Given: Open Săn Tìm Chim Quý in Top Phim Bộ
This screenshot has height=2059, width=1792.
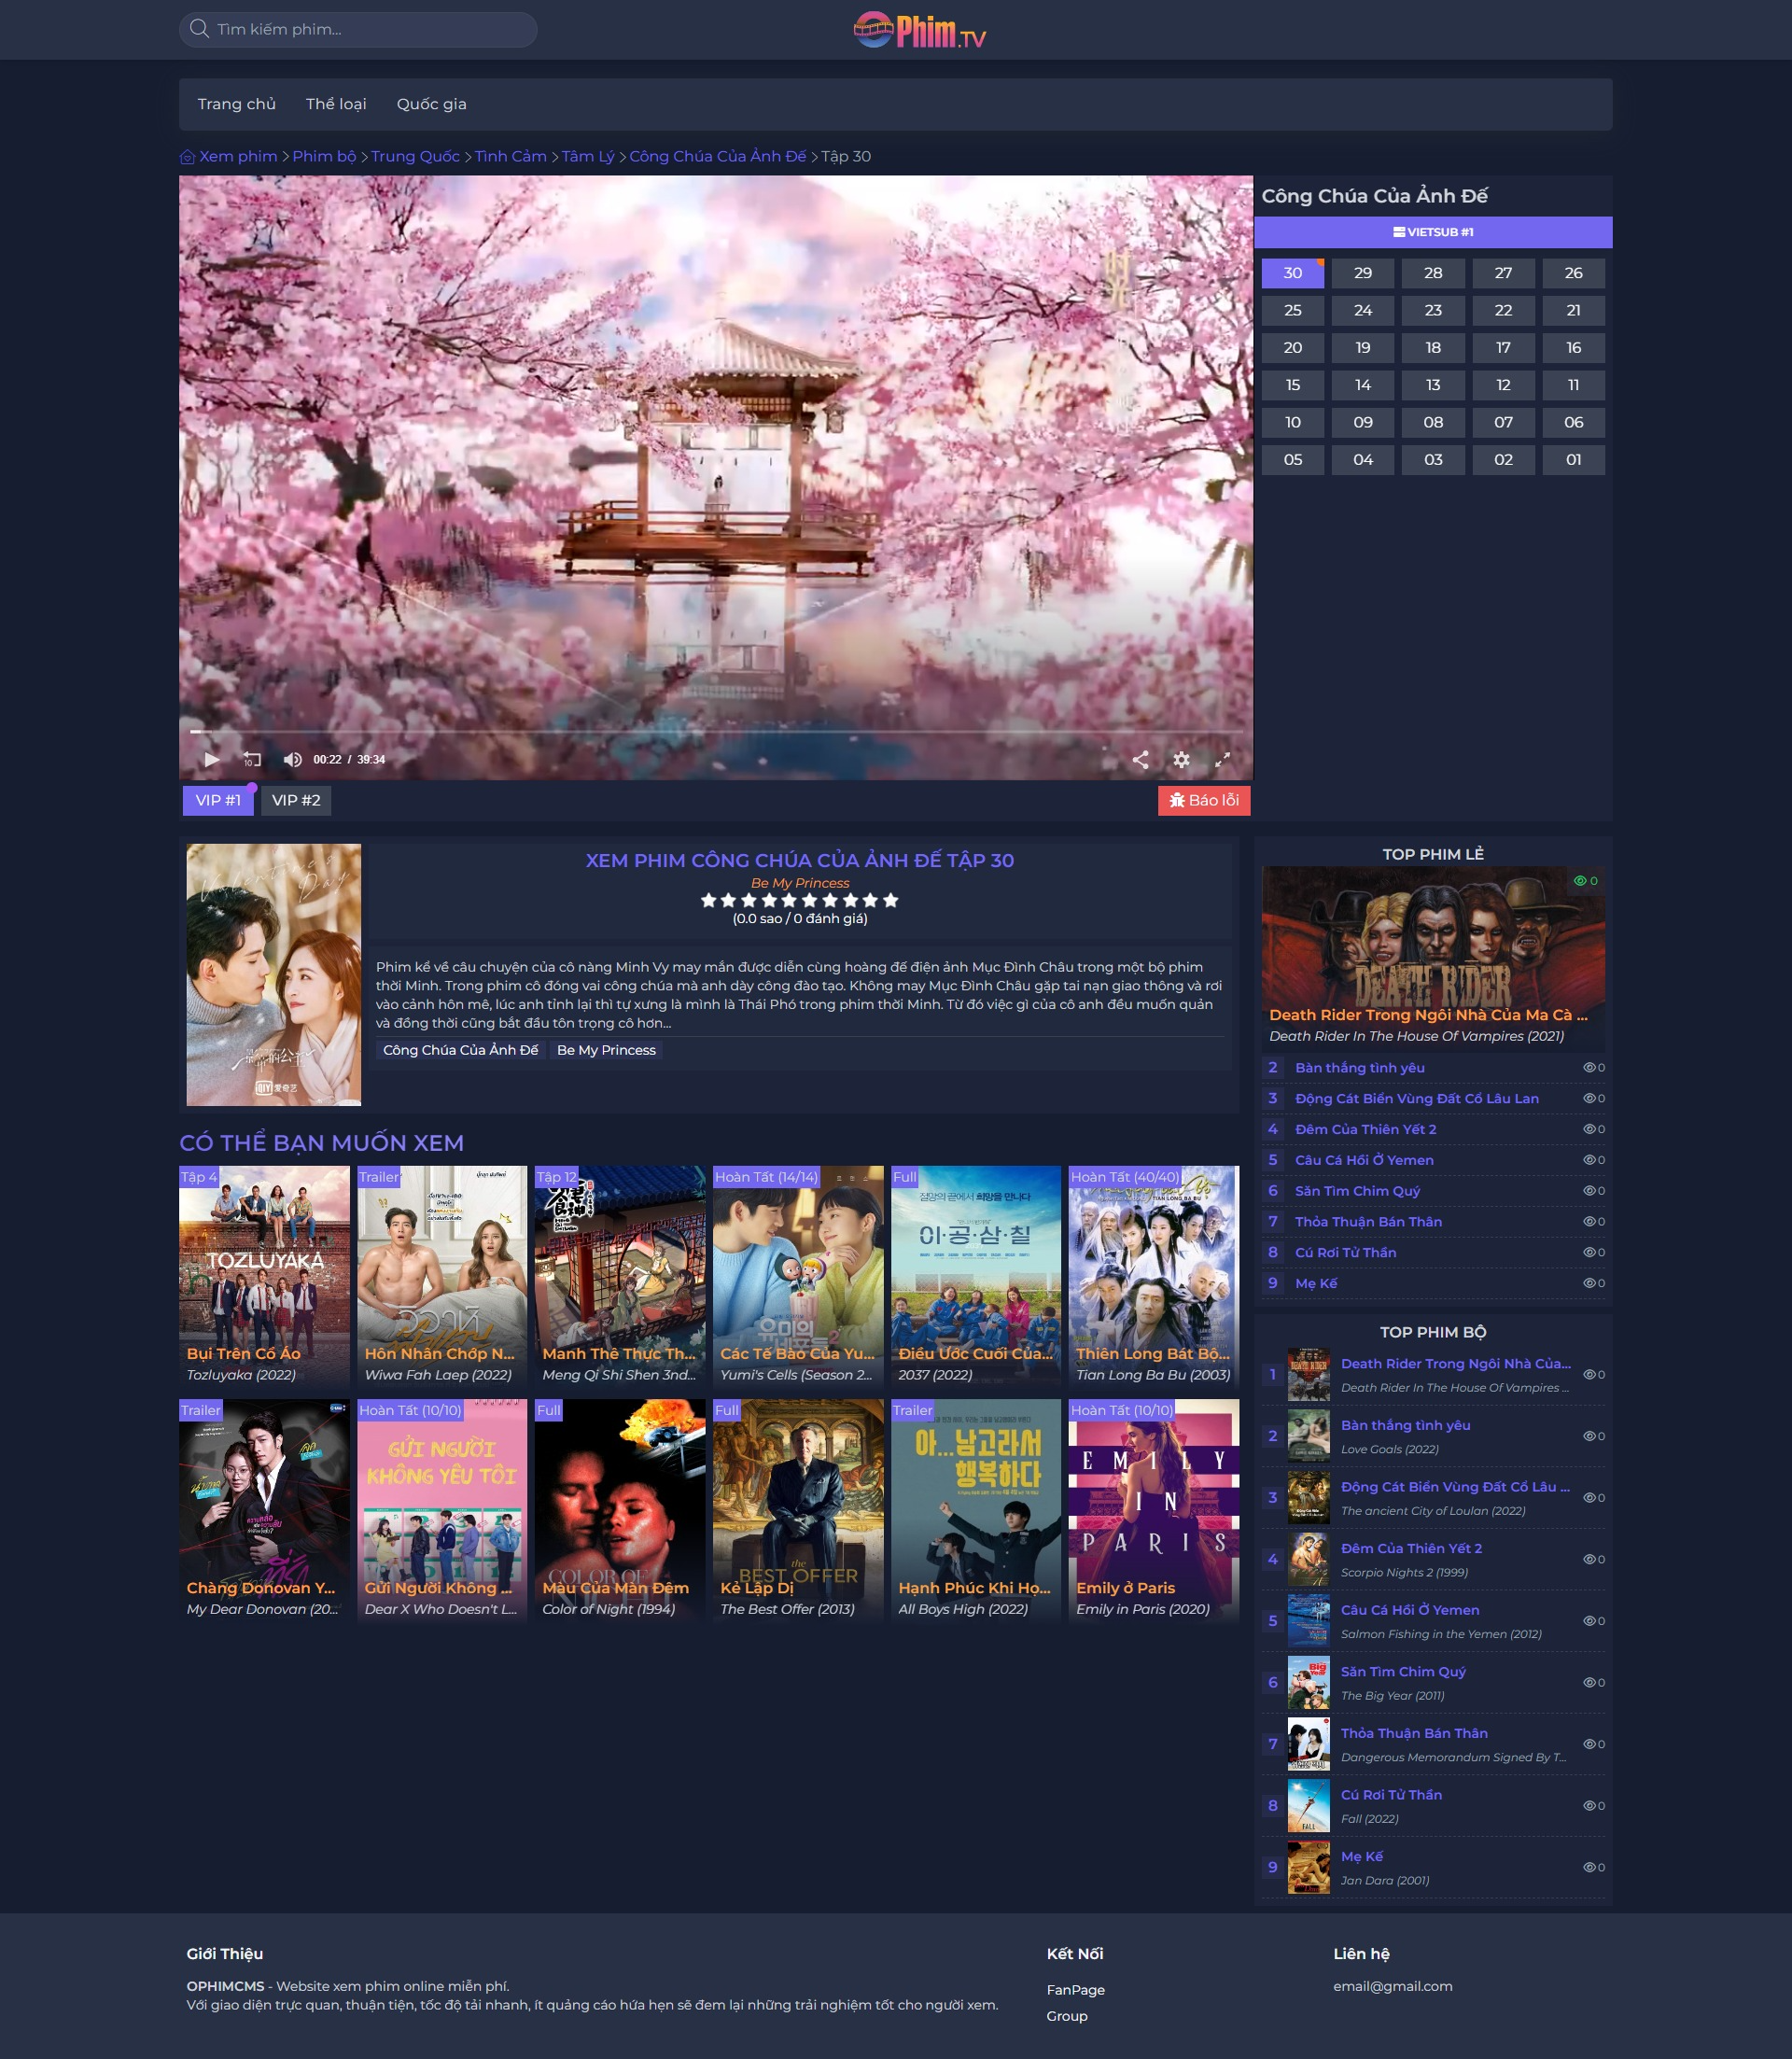Looking at the screenshot, I should click(1403, 1672).
